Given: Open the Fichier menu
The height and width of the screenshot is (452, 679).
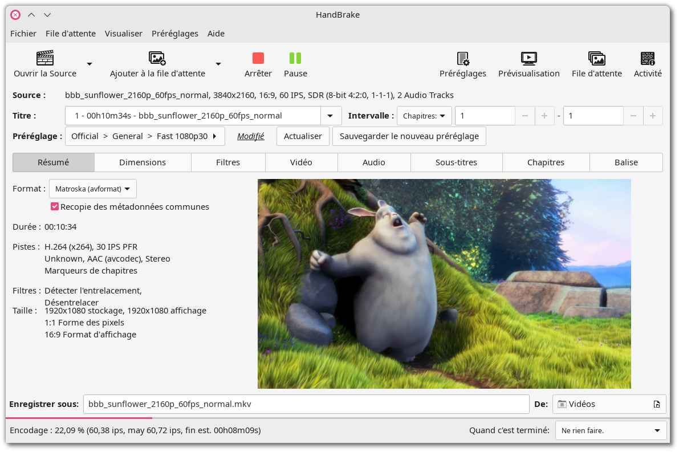Looking at the screenshot, I should pyautogui.click(x=23, y=33).
